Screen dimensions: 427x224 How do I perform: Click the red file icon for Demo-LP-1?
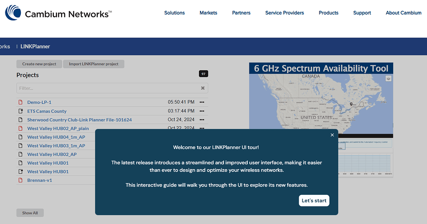[20, 102]
